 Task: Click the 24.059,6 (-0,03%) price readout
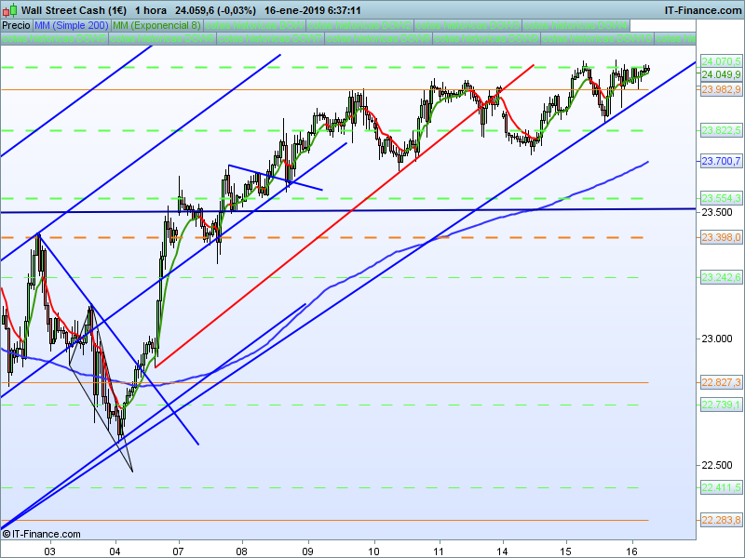point(215,10)
